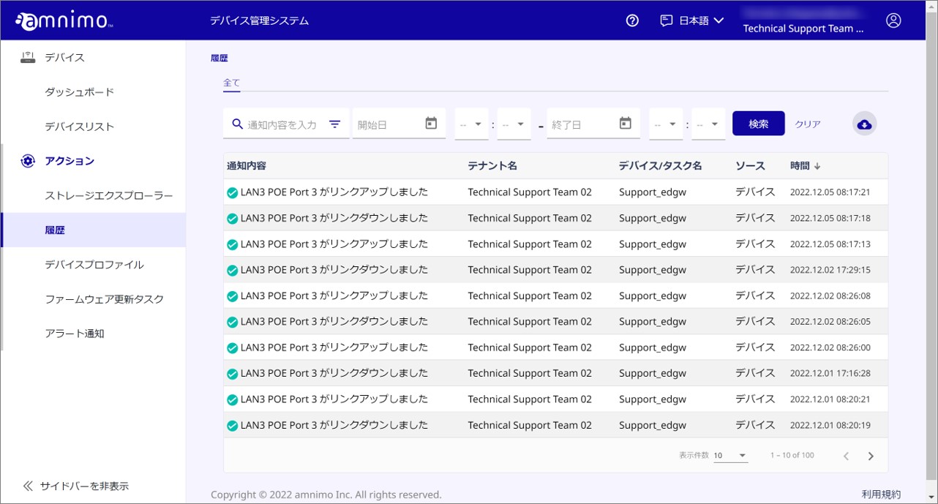
Task: Open the help icon in the top bar
Action: pos(631,20)
